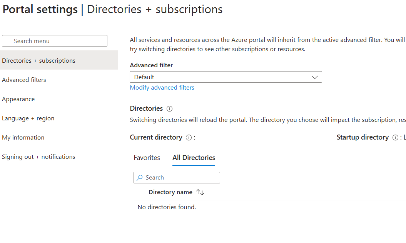Click the Directory name column header
This screenshot has width=406, height=243.
[170, 192]
